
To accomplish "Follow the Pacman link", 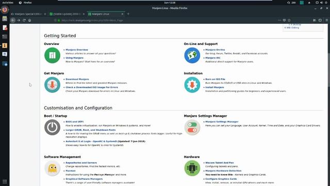I will (71, 171).
